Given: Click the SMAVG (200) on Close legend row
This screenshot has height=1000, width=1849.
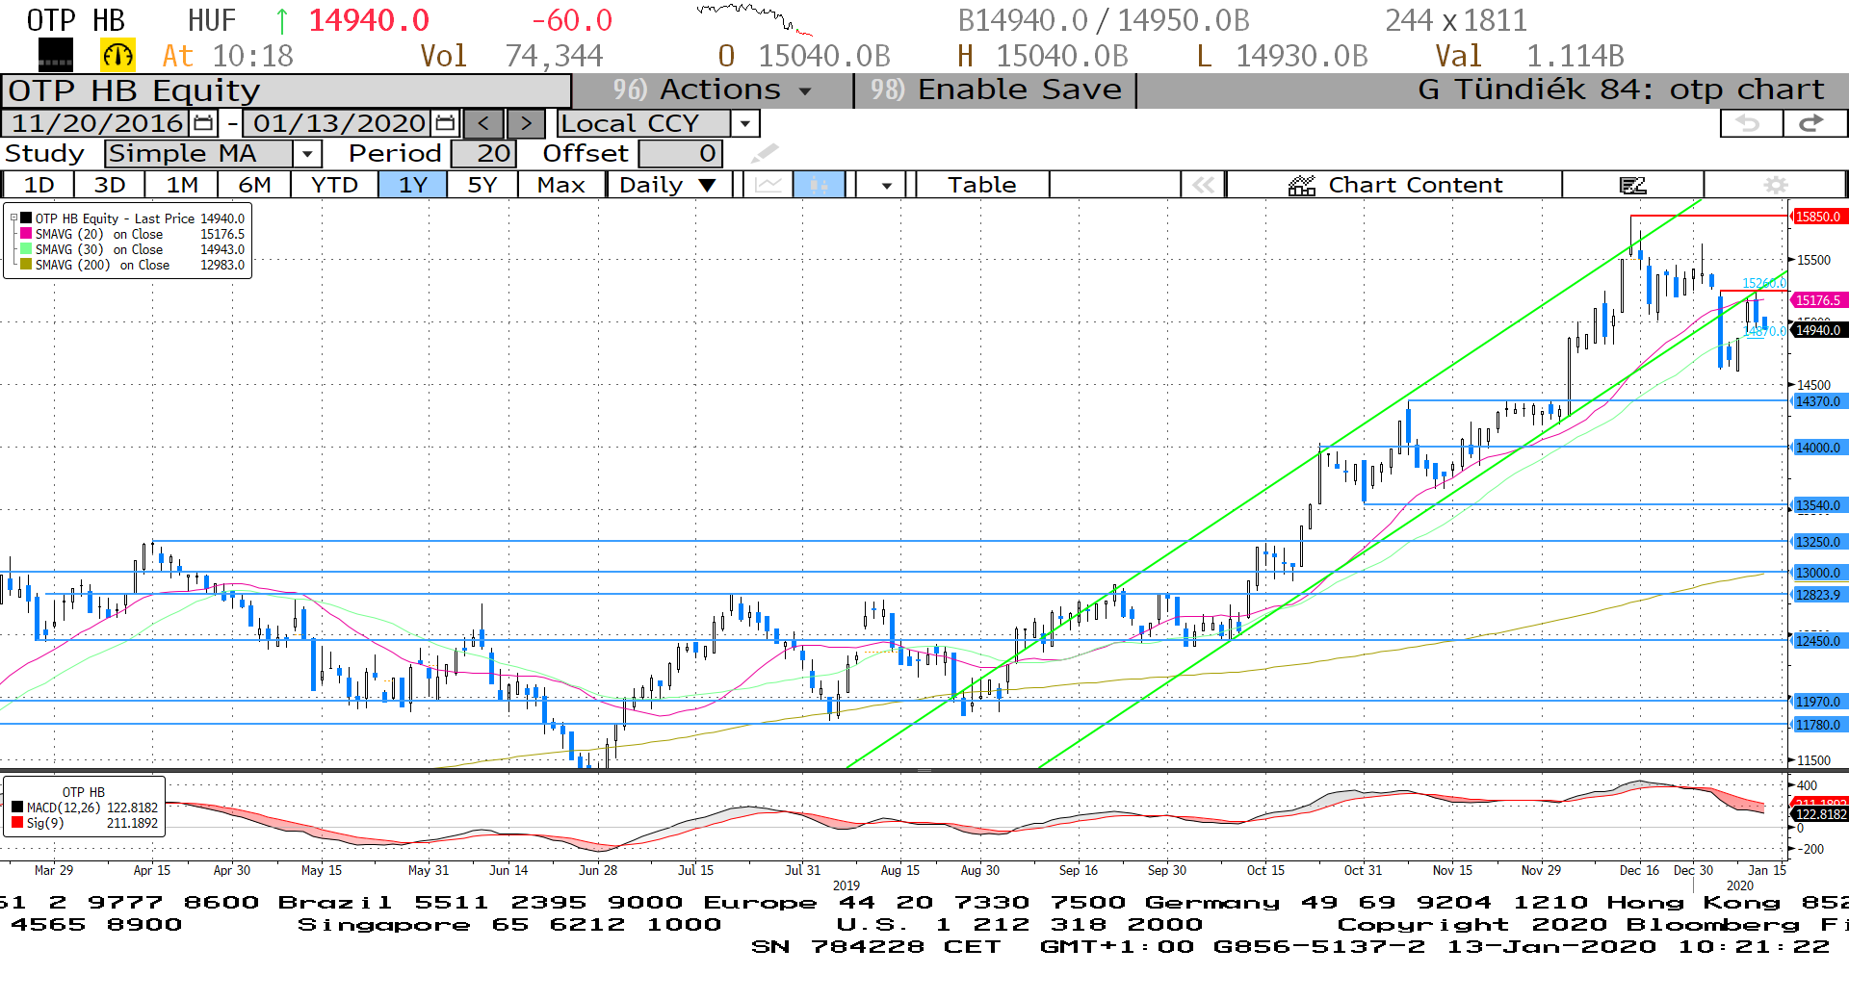Looking at the screenshot, I should tap(133, 265).
